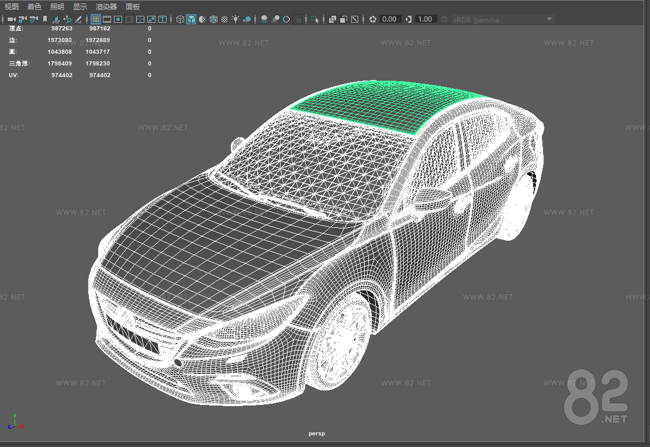
Task: Click the gamma value field showing 1.00
Action: point(425,19)
